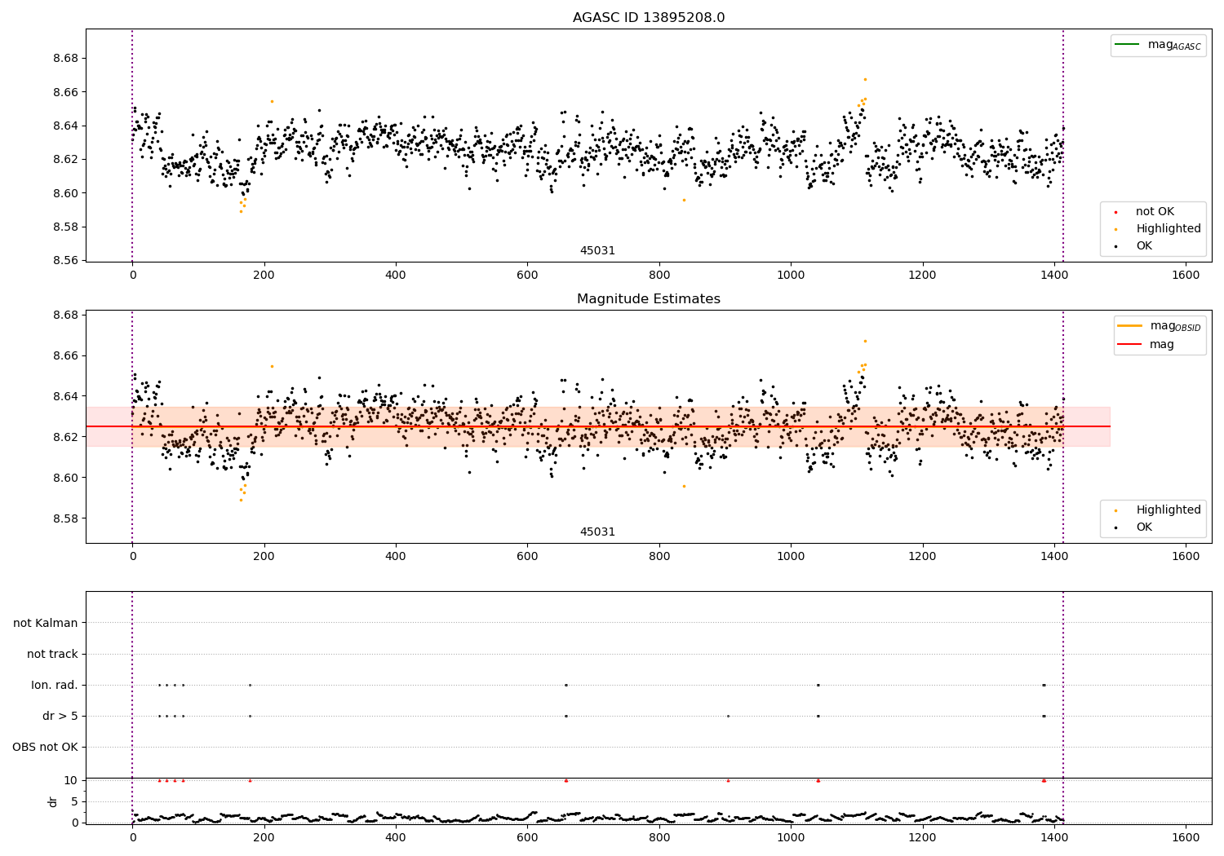Click the 800 x-tick under the top plot
1224x856 pixels.
(659, 276)
